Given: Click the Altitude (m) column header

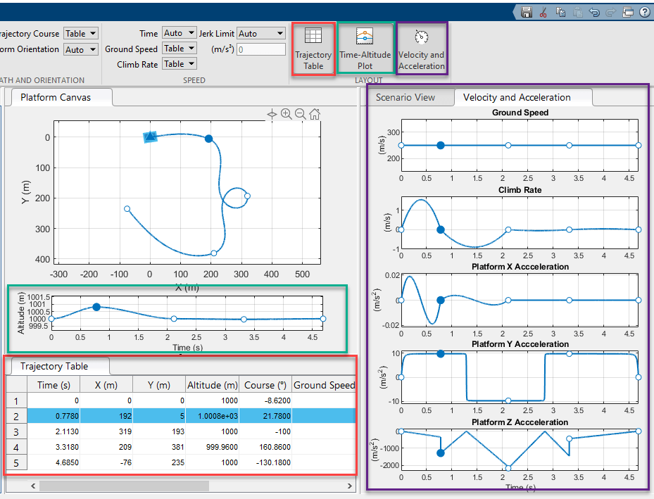Looking at the screenshot, I should point(212,385).
